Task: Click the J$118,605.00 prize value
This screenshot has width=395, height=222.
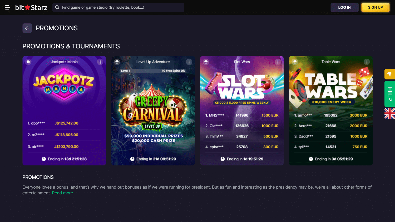Action: tap(66, 135)
